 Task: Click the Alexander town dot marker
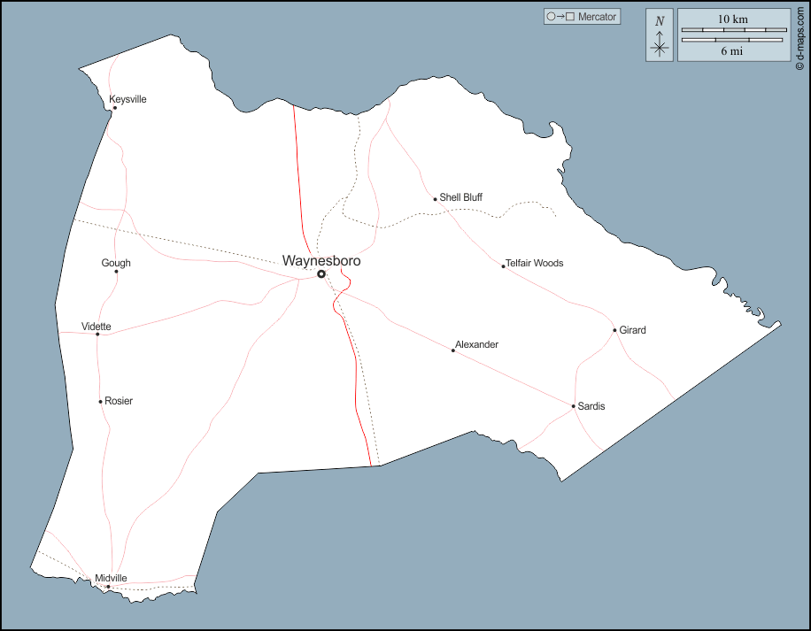(453, 350)
